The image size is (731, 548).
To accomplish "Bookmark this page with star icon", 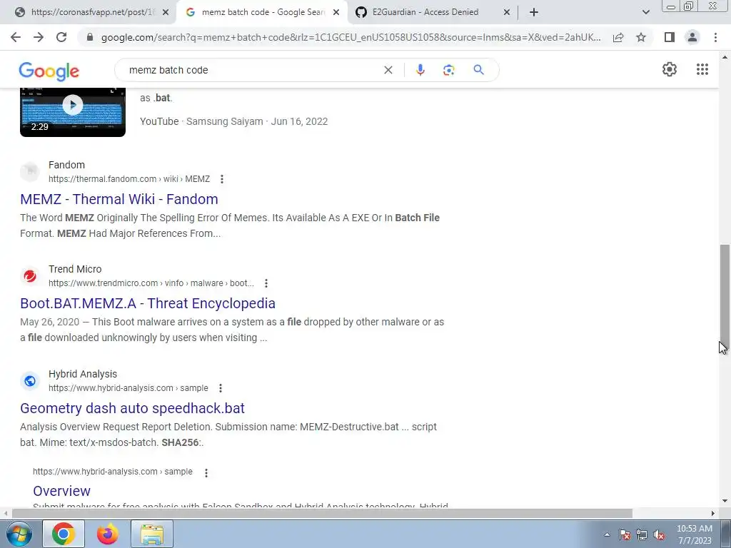I will (x=641, y=37).
